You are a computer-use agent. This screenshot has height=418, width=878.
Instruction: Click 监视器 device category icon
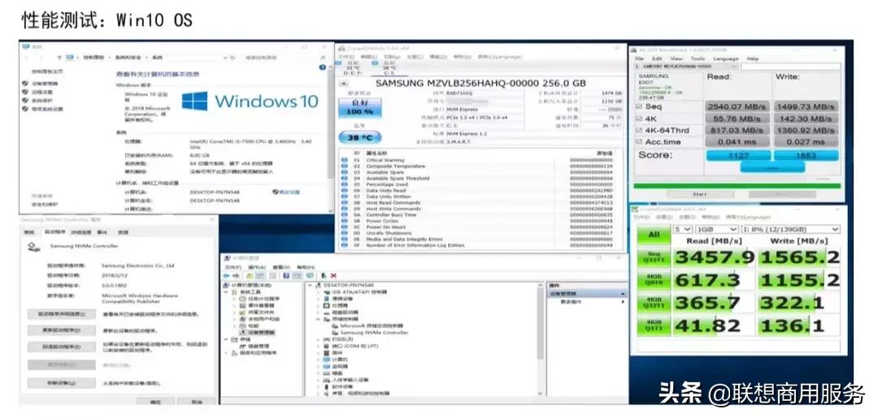tap(327, 366)
